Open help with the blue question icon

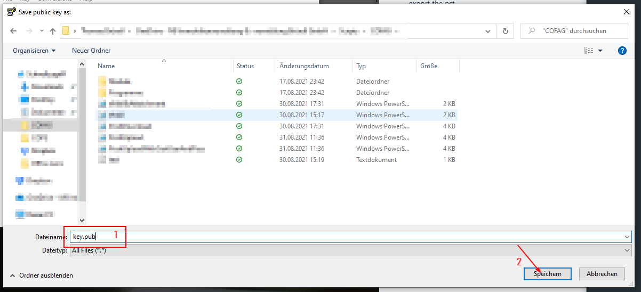(x=622, y=51)
